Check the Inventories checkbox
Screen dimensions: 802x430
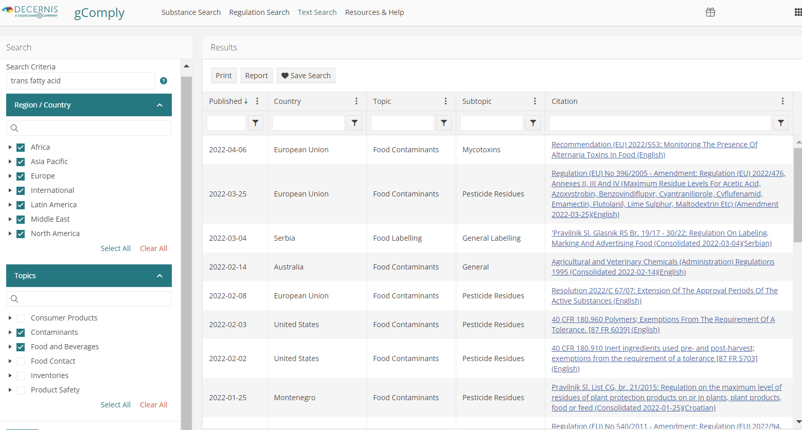point(21,376)
